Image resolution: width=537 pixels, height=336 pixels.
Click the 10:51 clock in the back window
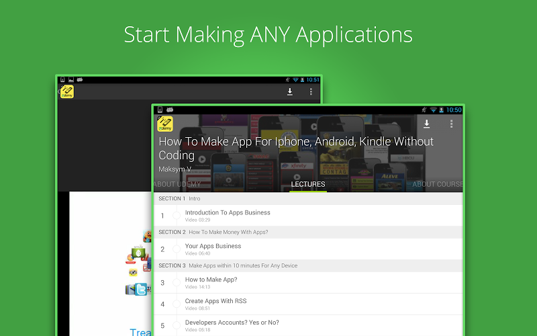click(x=313, y=79)
